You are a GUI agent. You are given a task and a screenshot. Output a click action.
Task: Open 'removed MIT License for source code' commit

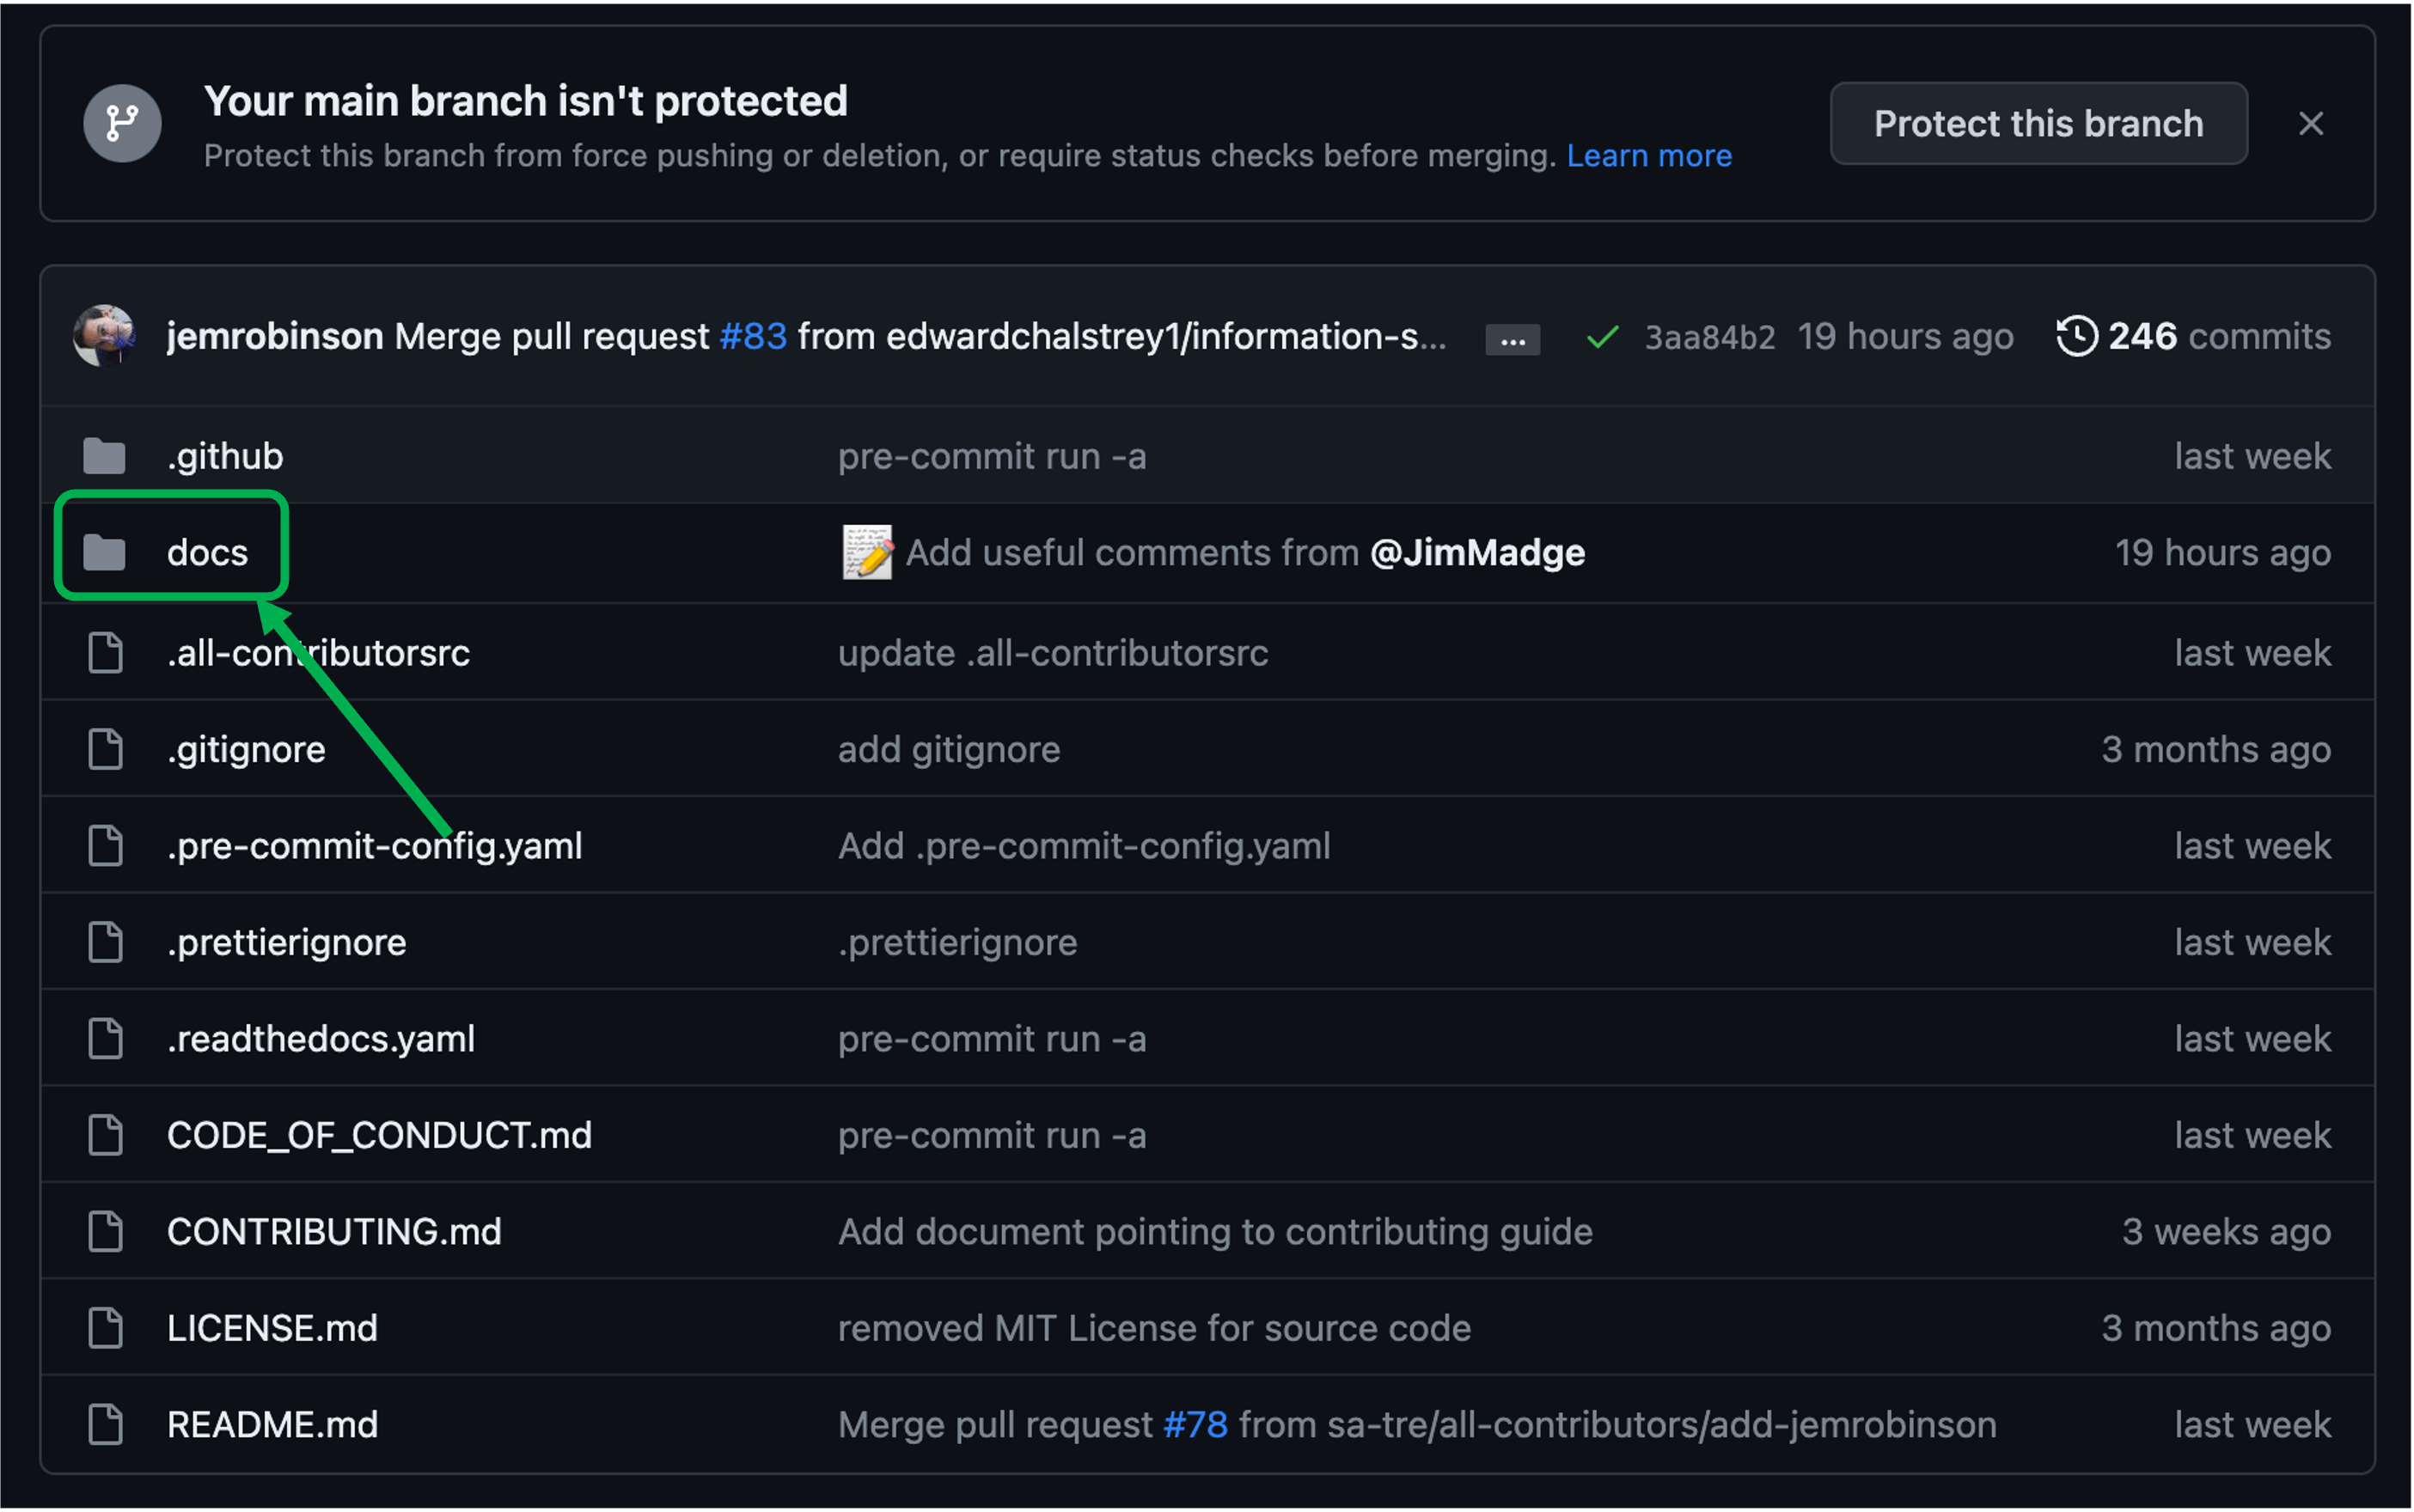(x=1154, y=1329)
